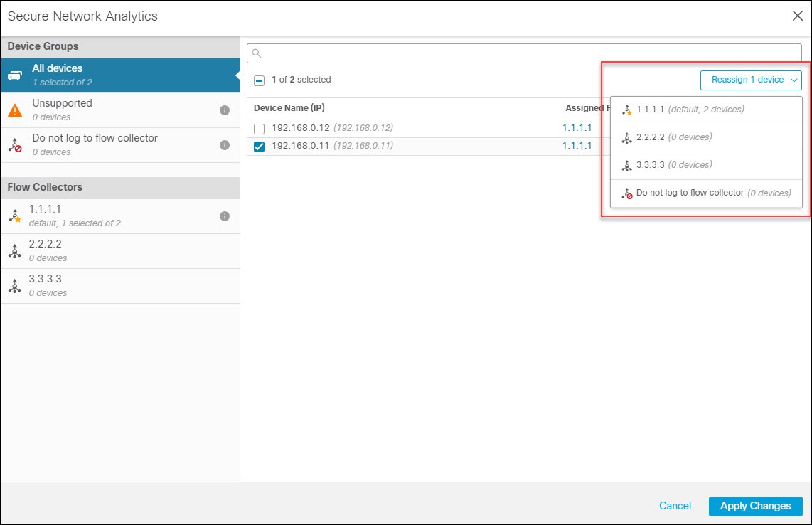
Task: Select Do not log to flow collector group
Action: (120, 145)
